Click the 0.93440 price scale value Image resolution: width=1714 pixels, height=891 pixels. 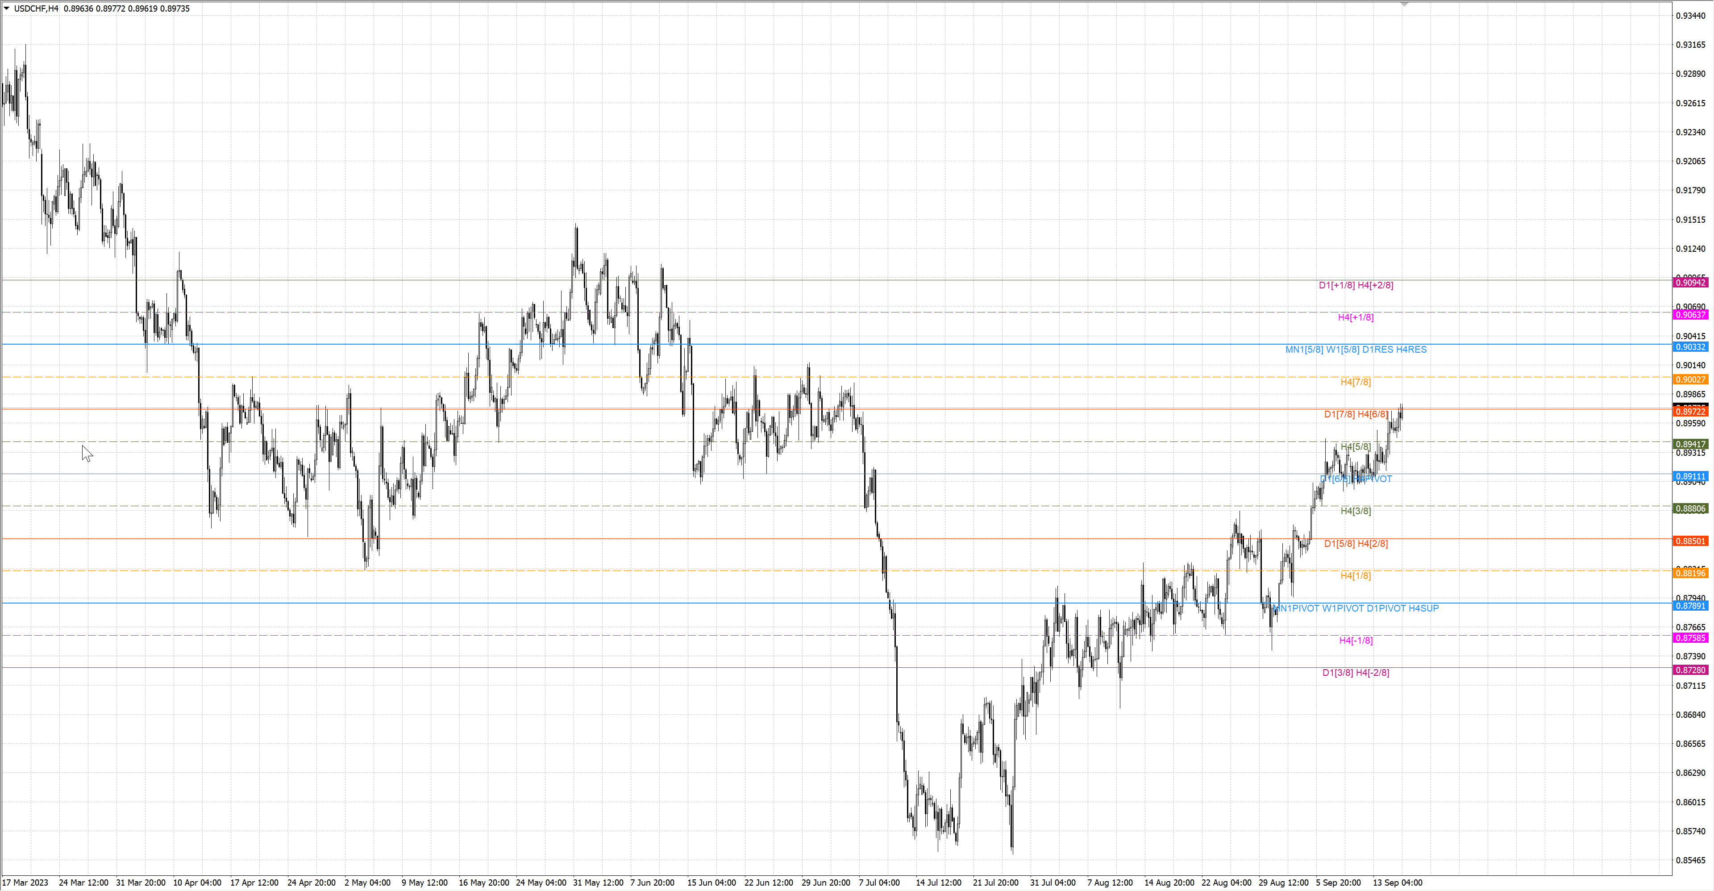pos(1690,15)
